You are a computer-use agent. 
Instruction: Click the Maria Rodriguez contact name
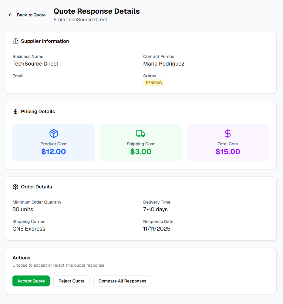click(x=164, y=64)
